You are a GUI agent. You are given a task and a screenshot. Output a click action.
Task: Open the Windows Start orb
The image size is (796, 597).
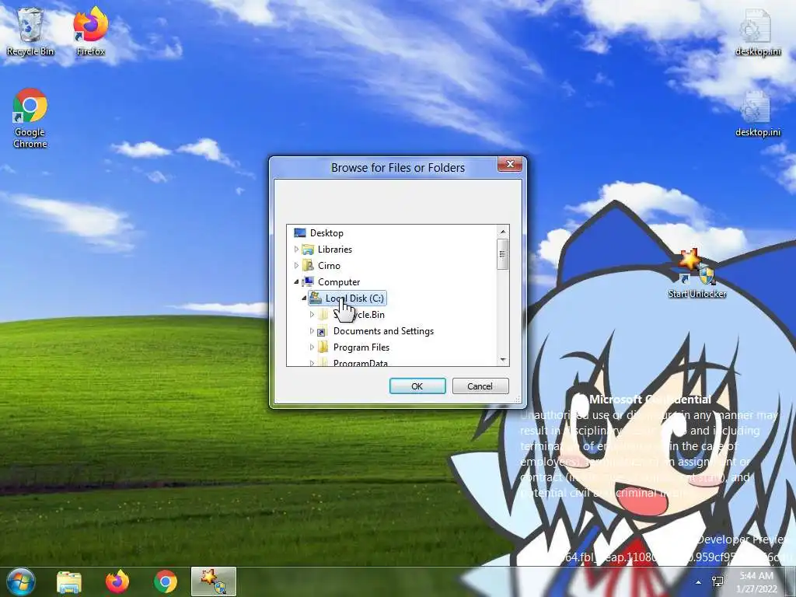[x=21, y=581]
